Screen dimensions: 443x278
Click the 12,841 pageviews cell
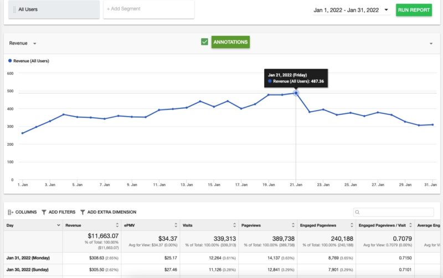(x=274, y=270)
